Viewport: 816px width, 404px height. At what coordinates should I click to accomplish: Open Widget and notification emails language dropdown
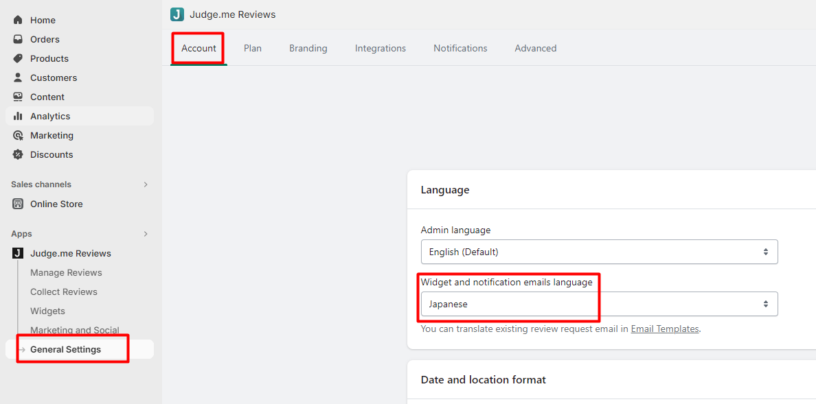[x=599, y=304]
